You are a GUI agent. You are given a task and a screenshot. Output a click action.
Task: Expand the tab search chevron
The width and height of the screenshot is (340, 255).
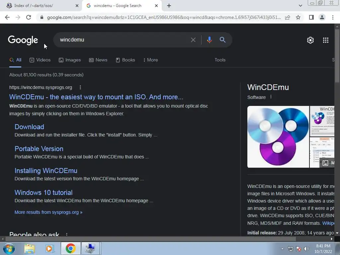pos(300,6)
